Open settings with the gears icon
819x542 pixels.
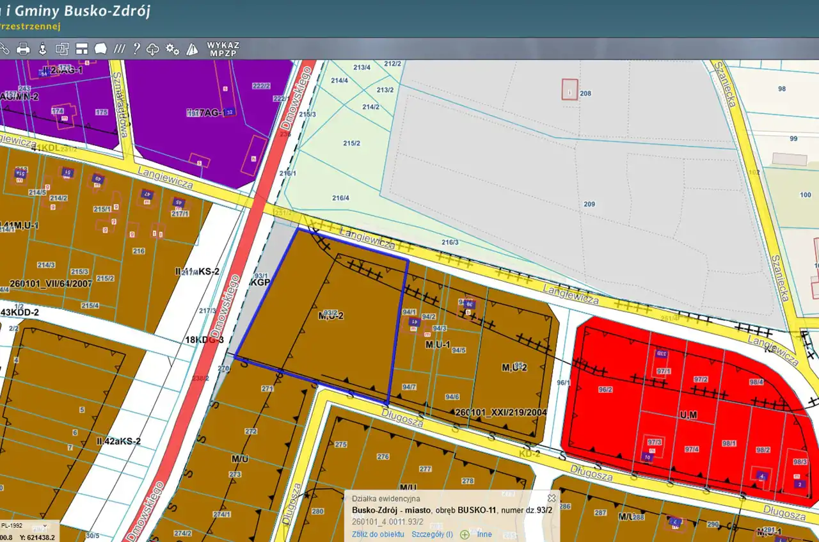tap(173, 49)
